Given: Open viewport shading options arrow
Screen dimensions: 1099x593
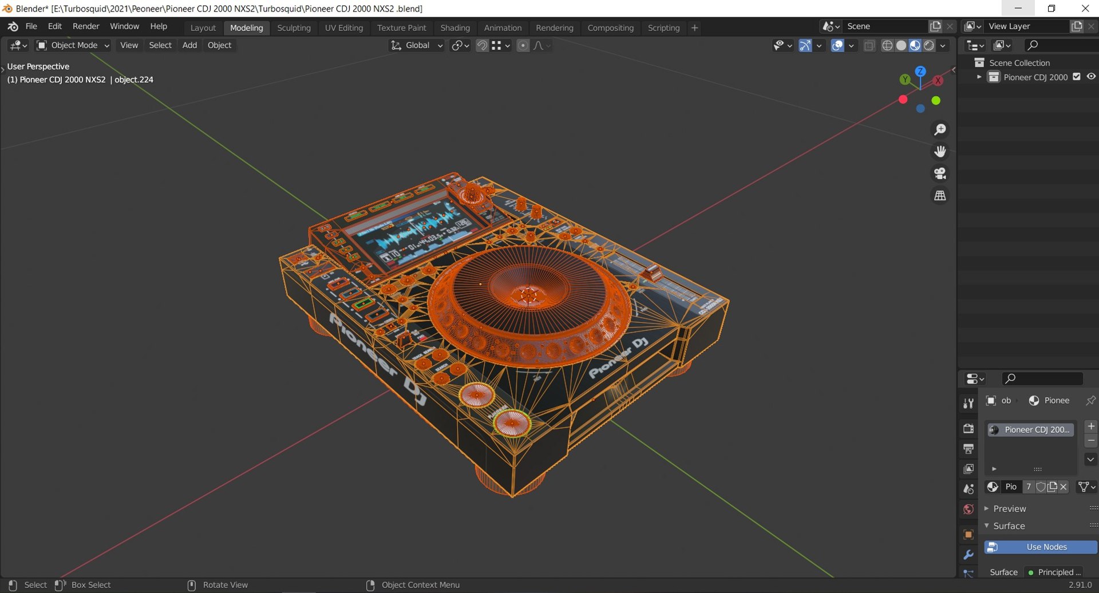Looking at the screenshot, I should tap(943, 45).
